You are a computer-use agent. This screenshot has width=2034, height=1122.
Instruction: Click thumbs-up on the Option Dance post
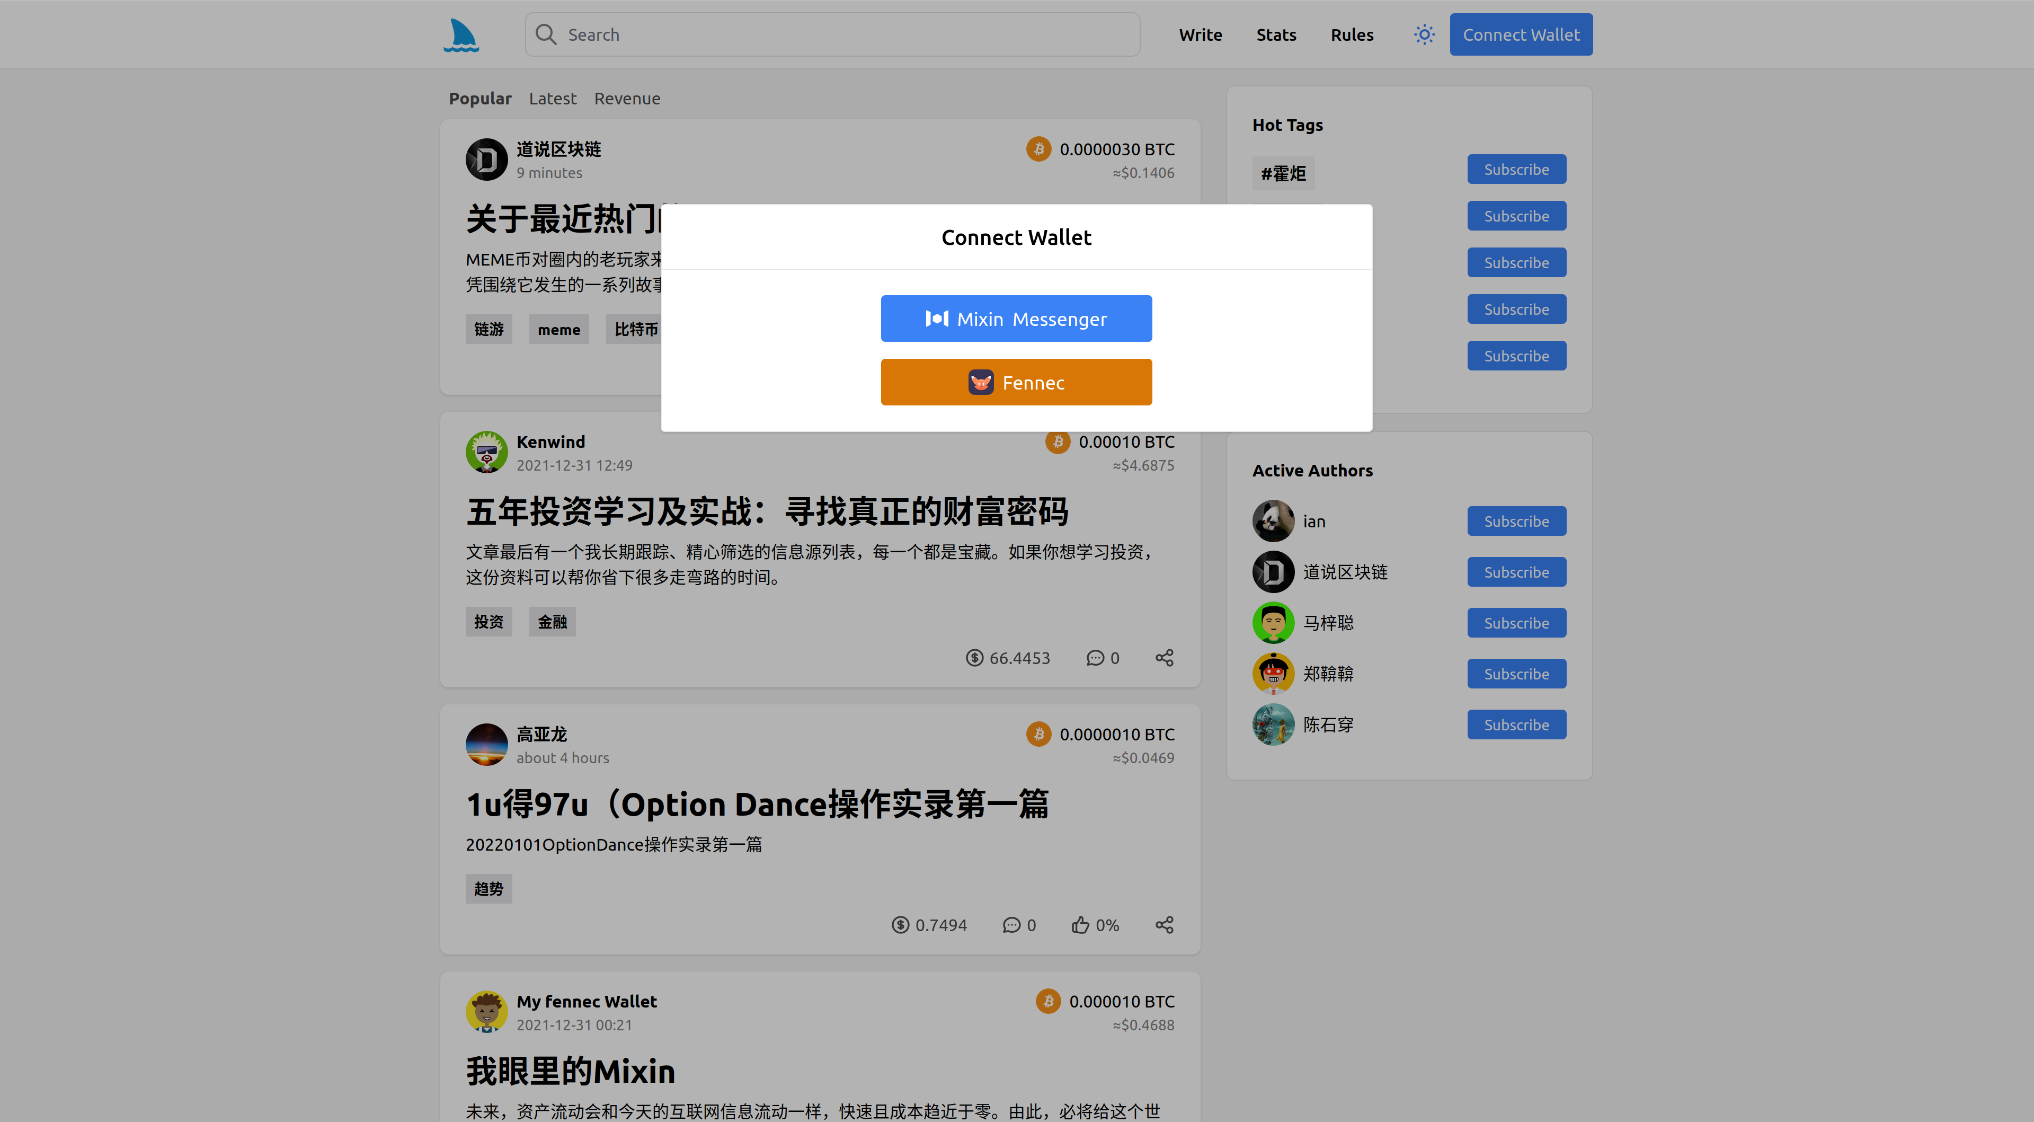1080,925
